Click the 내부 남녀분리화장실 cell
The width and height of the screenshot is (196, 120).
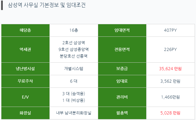coord(74,113)
